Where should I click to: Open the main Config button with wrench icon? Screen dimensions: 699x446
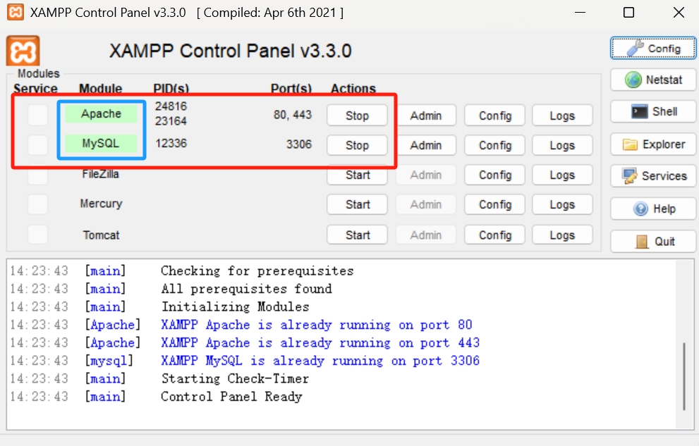coord(652,48)
